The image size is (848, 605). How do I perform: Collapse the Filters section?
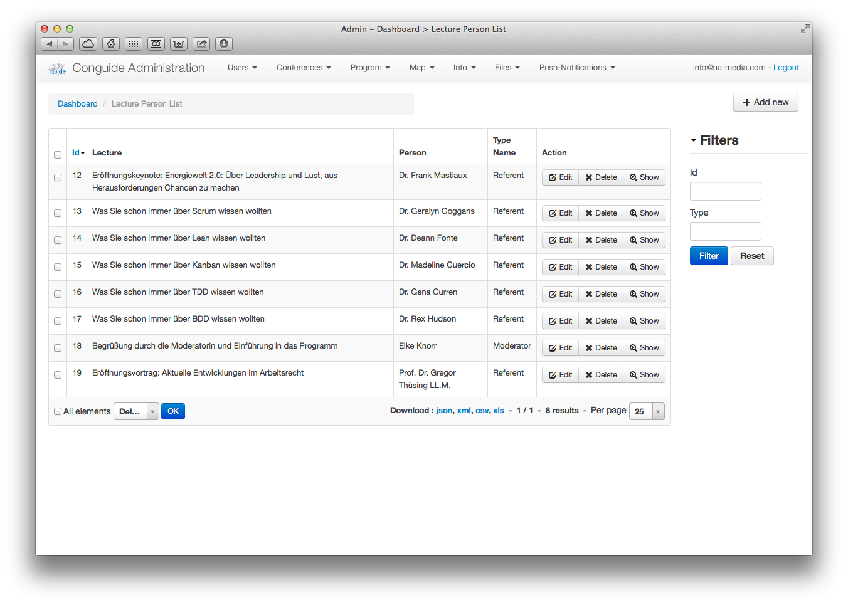click(x=715, y=140)
